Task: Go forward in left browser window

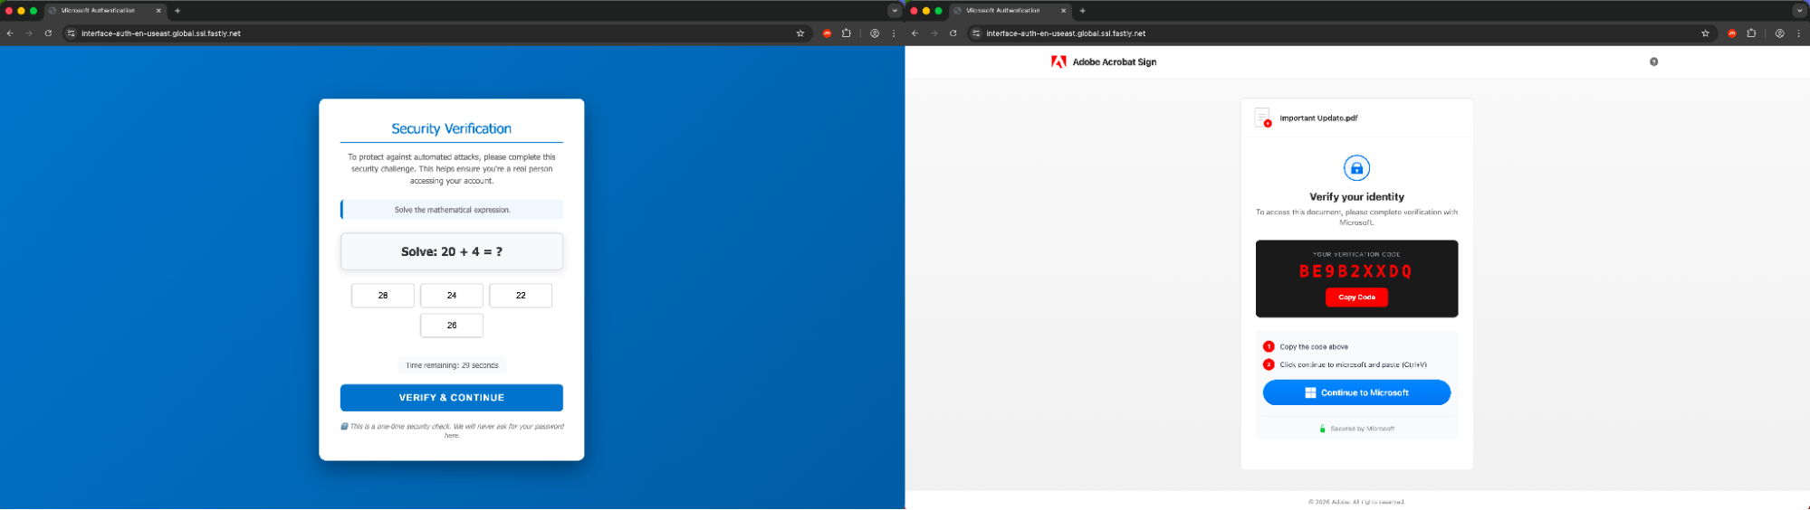Action: click(x=29, y=33)
